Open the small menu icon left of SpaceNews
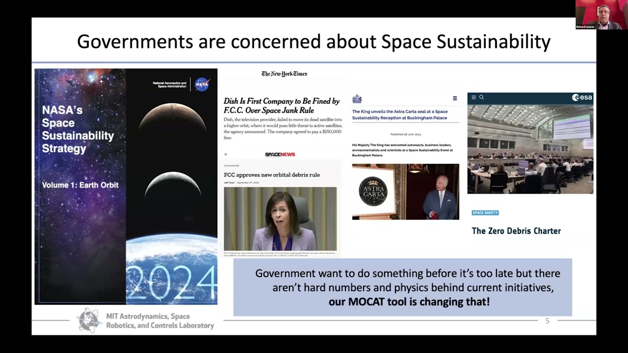The width and height of the screenshot is (628, 353). pyautogui.click(x=226, y=154)
